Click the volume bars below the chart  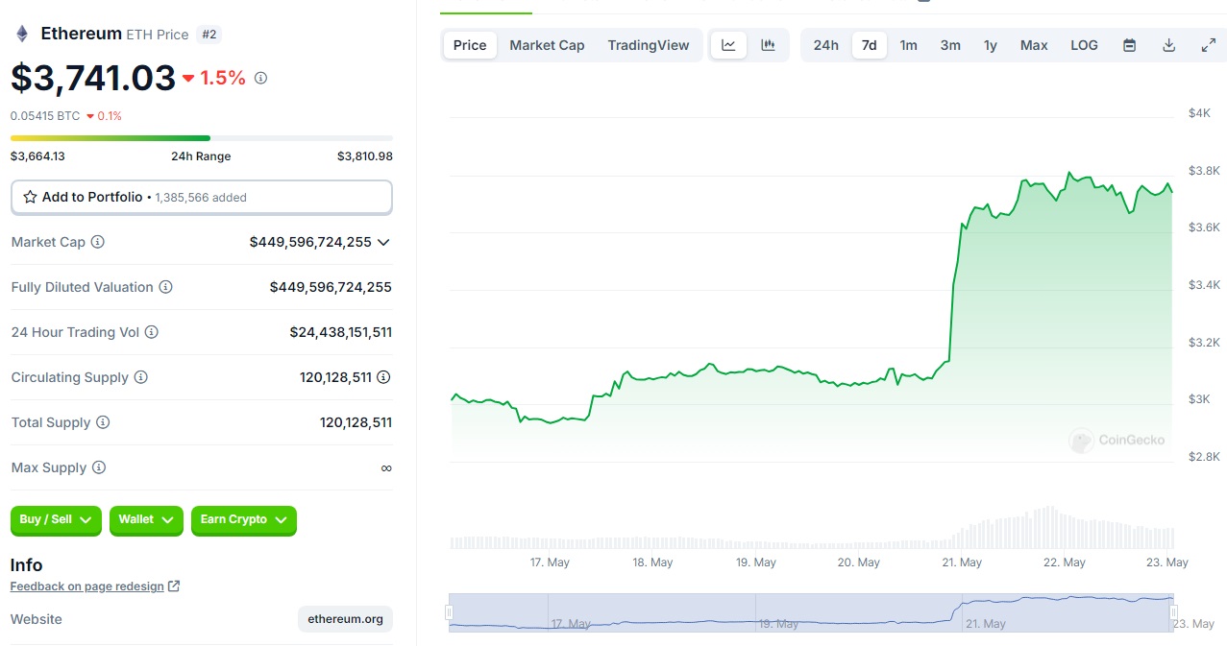pyautogui.click(x=812, y=528)
